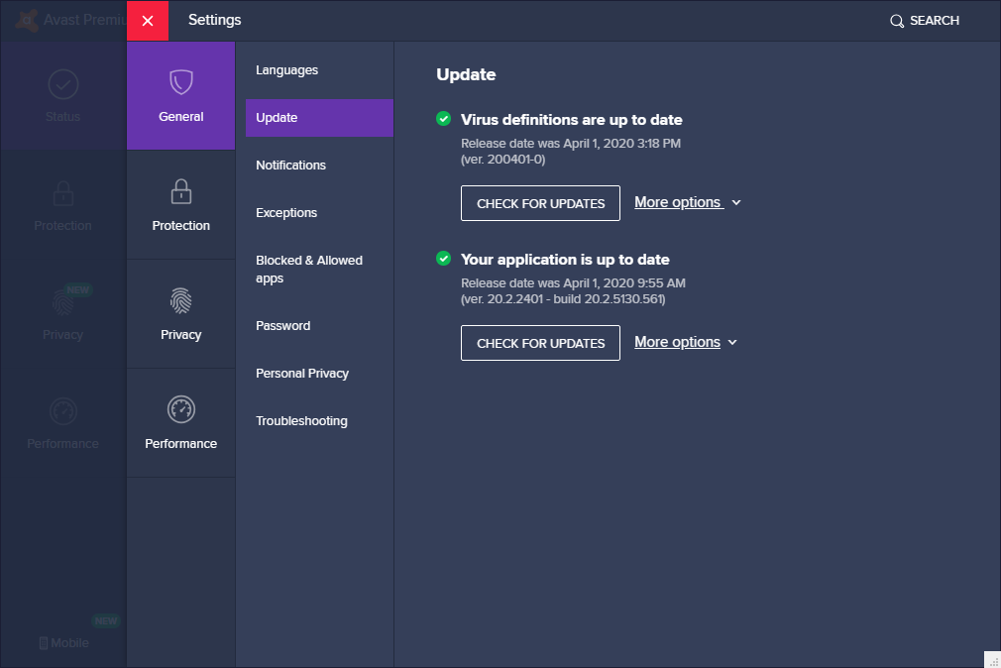Click the window resize grip corner
The height and width of the screenshot is (668, 1001).
[993, 660]
